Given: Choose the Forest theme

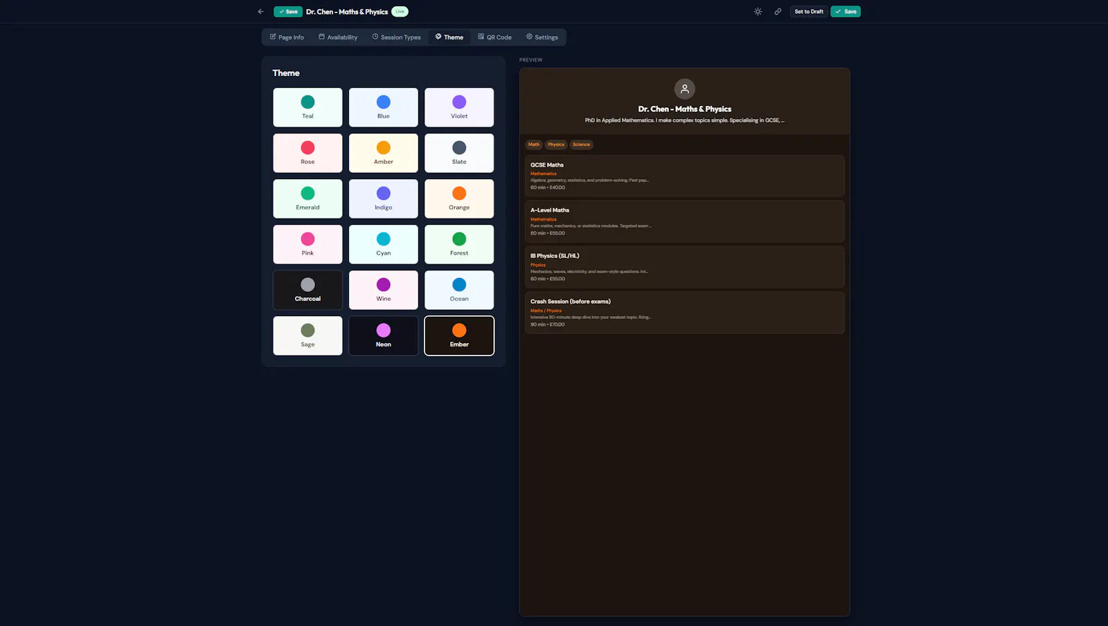Looking at the screenshot, I should (459, 244).
